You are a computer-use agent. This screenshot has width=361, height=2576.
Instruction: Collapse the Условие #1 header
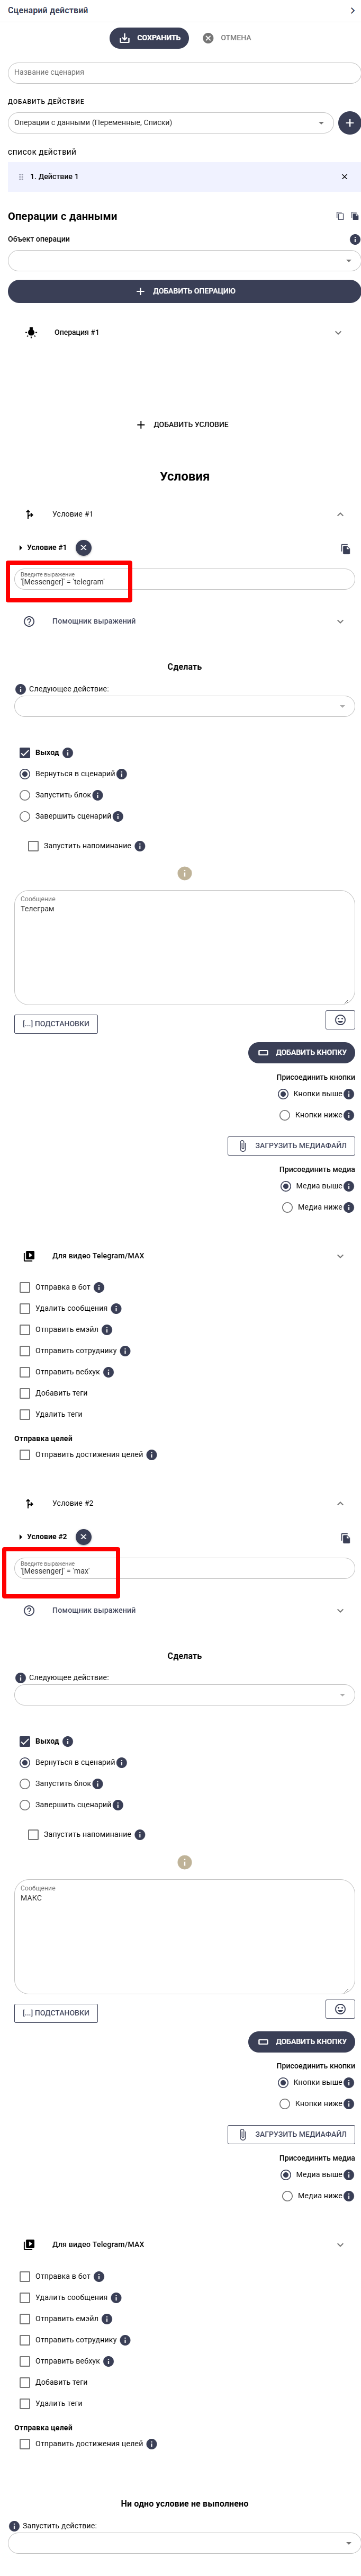click(184, 514)
